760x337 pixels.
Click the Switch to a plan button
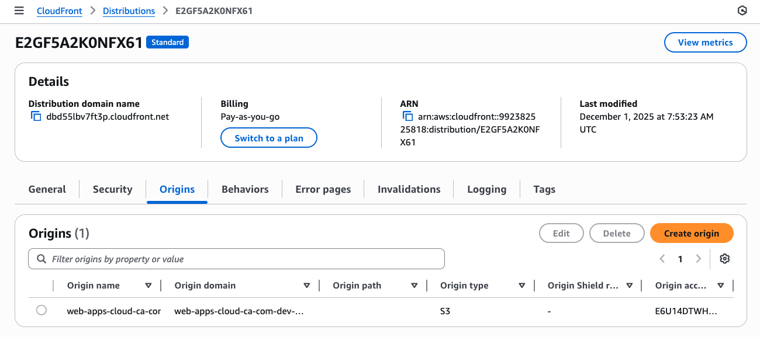(268, 137)
